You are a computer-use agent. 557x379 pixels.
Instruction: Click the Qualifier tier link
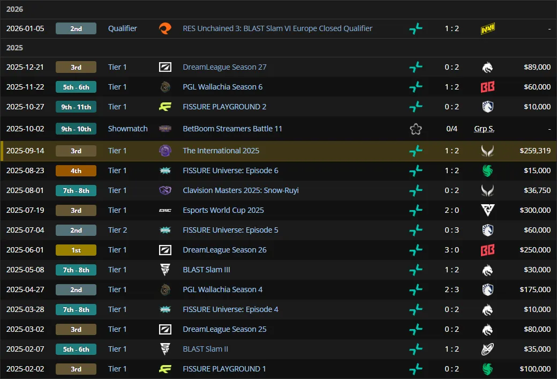123,28
